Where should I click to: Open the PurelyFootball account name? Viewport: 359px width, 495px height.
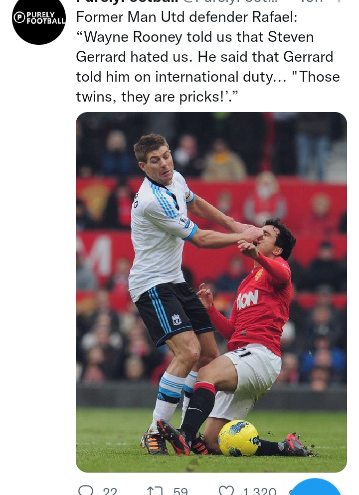point(126,1)
